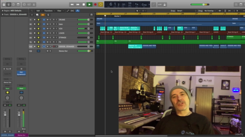Open the Drag No Overlap dropdown
The width and height of the screenshot is (245, 137).
[x=210, y=11]
